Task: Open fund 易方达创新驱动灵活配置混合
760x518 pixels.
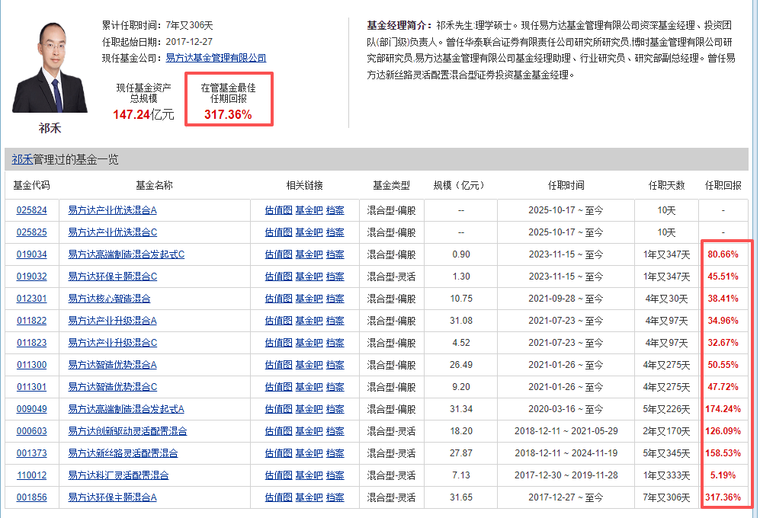Action: (127, 431)
